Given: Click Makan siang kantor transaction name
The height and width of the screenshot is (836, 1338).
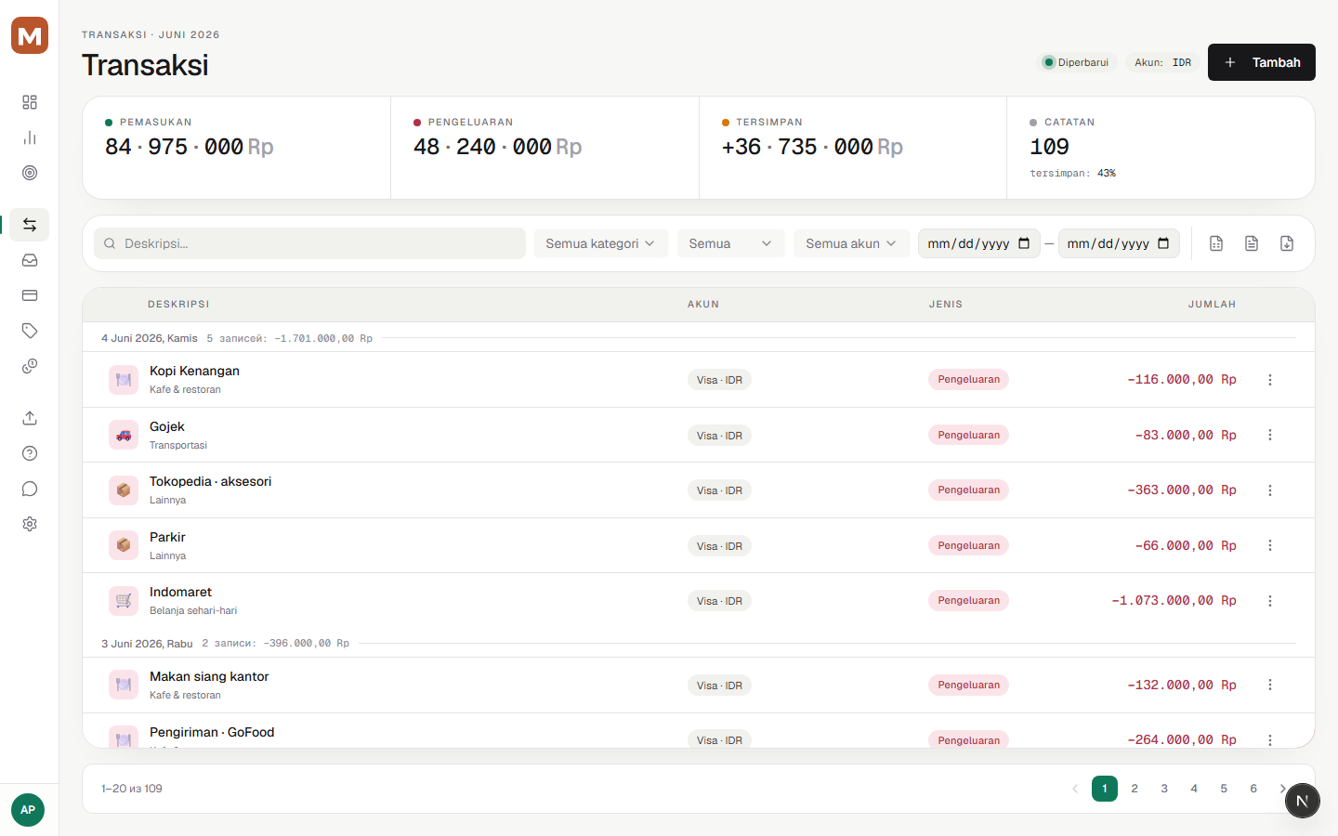Looking at the screenshot, I should coord(209,676).
